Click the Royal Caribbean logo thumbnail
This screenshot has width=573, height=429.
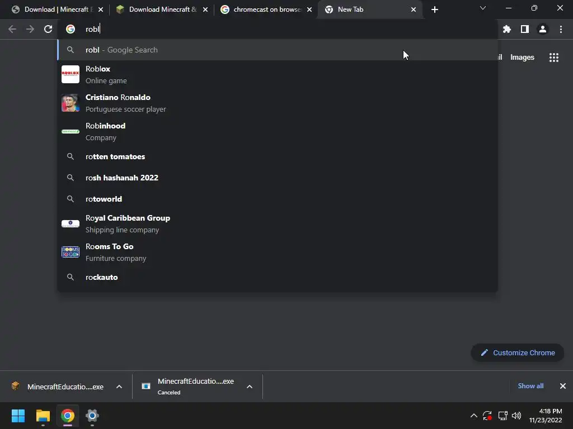click(71, 223)
